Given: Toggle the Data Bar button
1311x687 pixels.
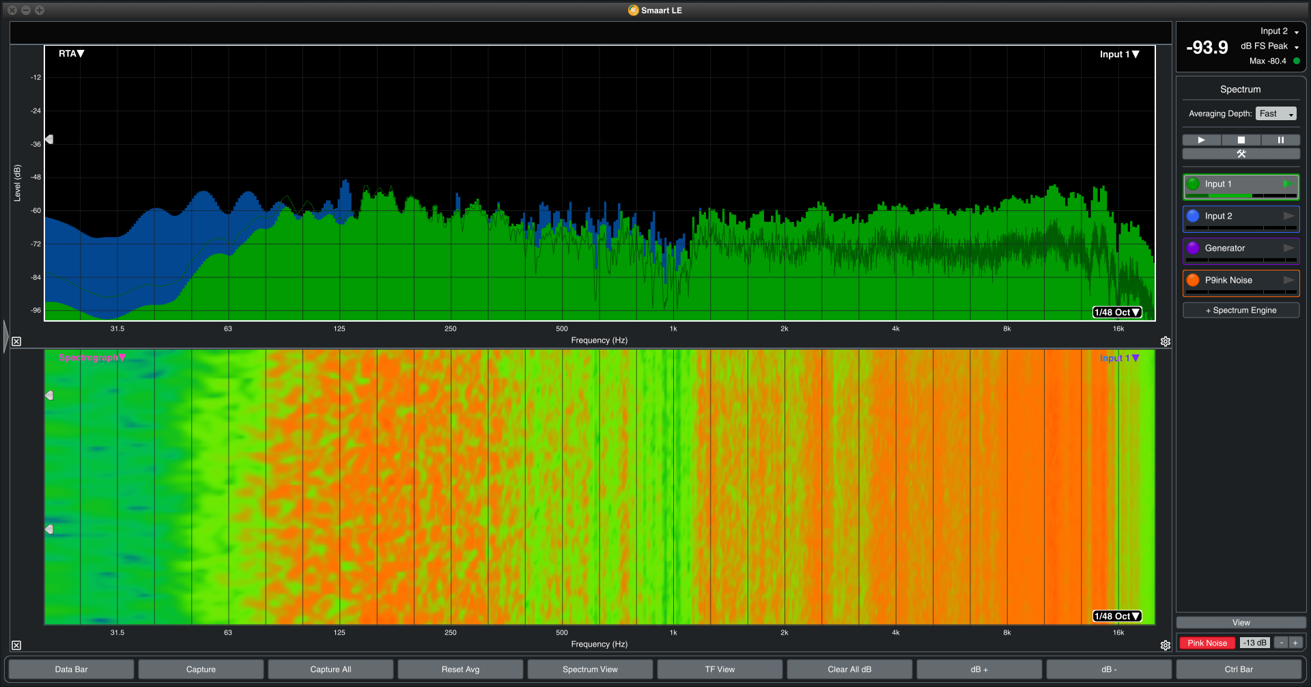Looking at the screenshot, I should coord(71,669).
